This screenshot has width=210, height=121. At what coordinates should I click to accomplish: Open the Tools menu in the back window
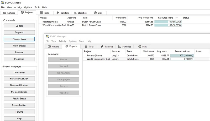pyautogui.click(x=37, y=7)
